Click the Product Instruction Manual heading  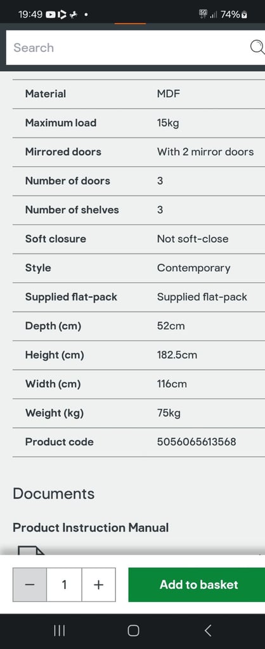[x=91, y=528]
